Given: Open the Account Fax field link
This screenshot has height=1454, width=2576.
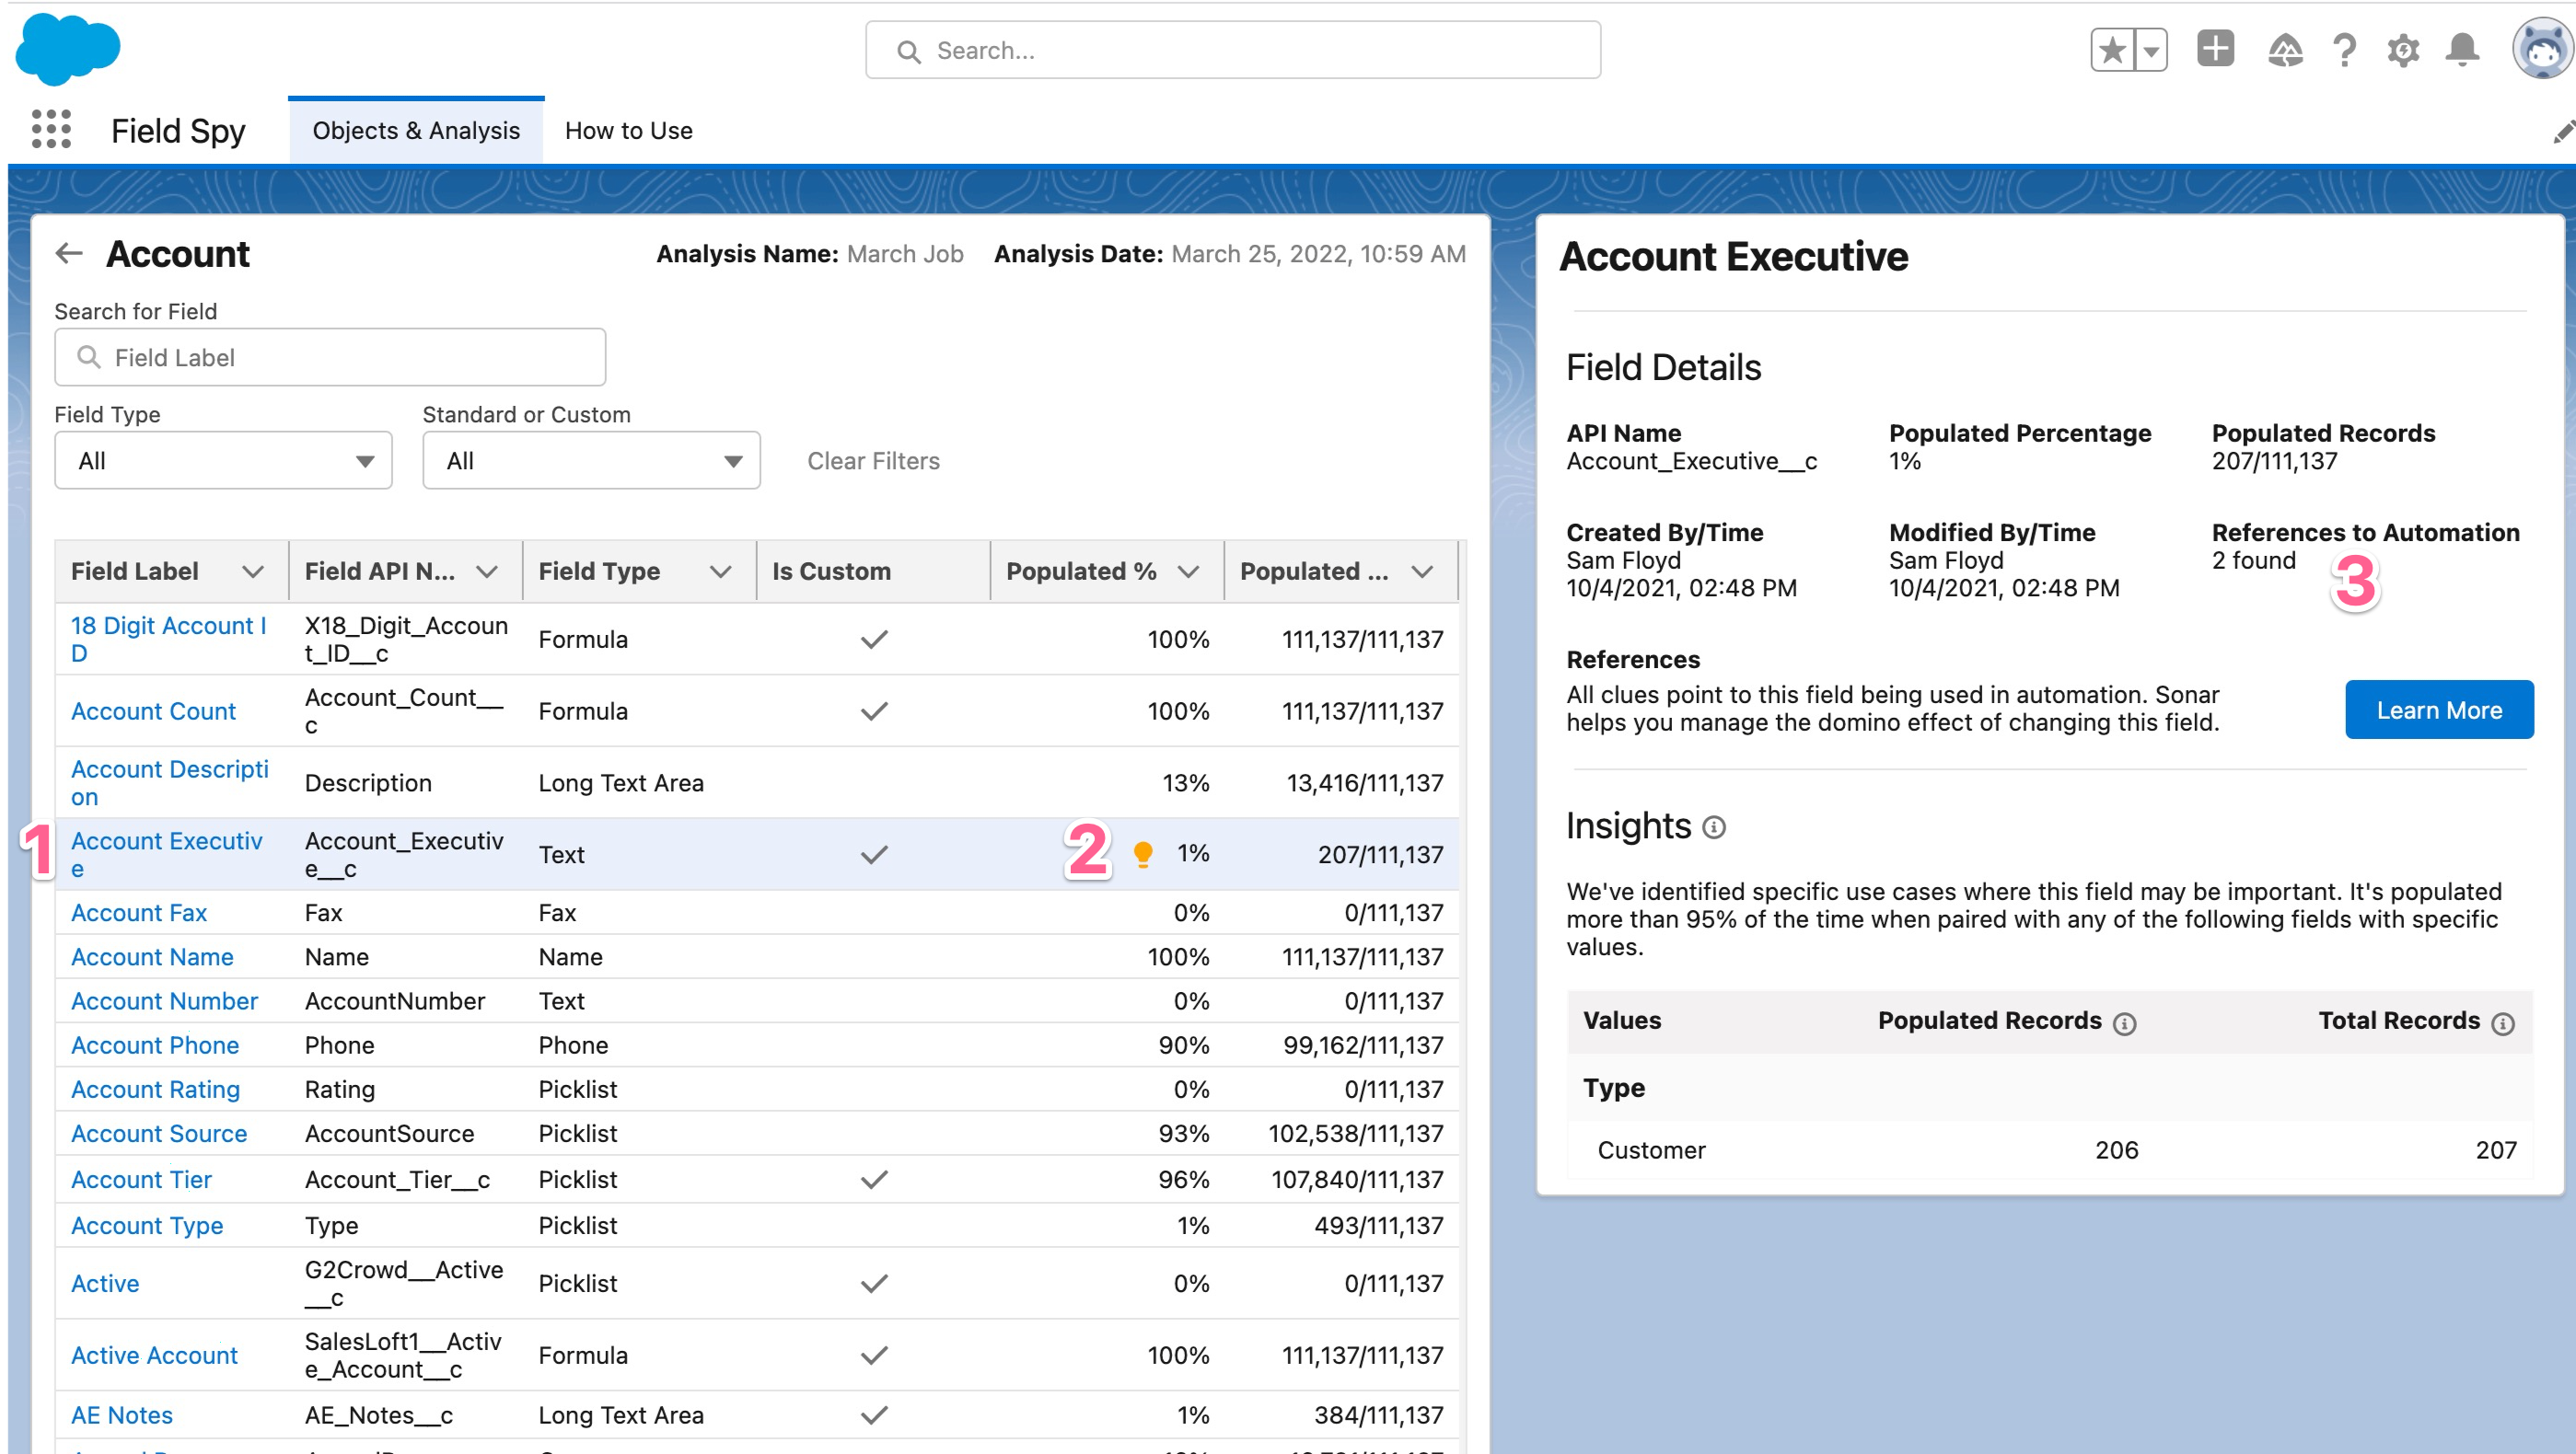Looking at the screenshot, I should (x=139, y=914).
